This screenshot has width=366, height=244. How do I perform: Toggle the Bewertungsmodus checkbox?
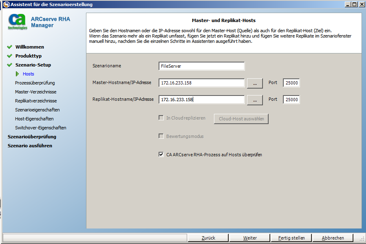click(x=161, y=136)
